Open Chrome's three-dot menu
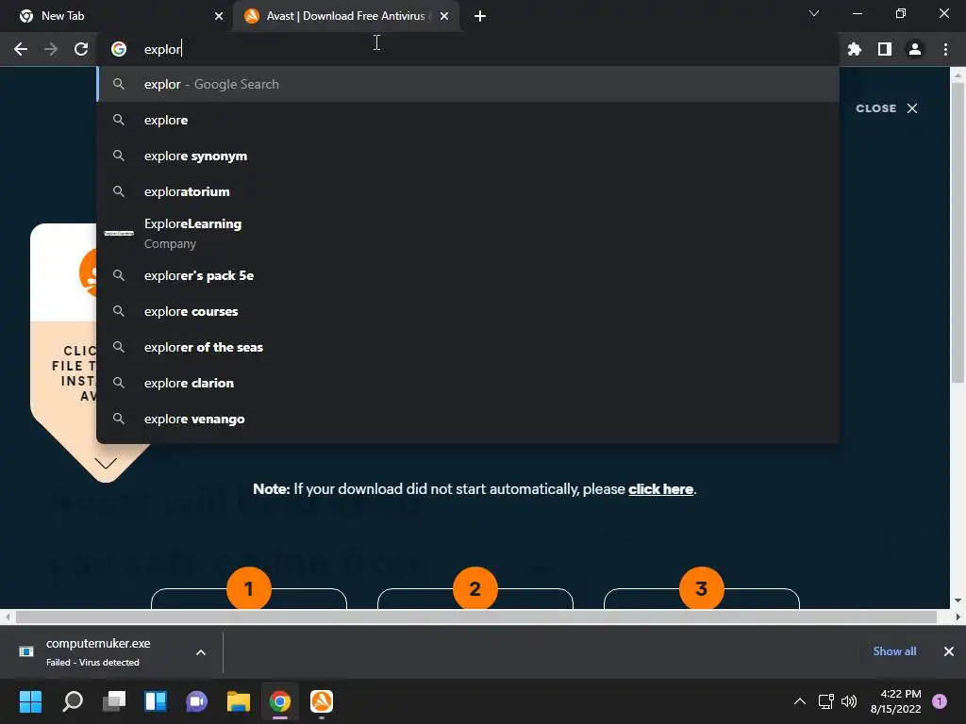 tap(945, 49)
